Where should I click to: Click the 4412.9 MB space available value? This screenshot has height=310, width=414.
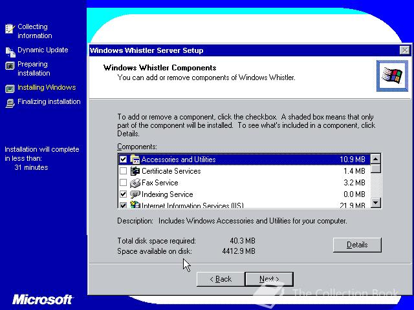(239, 251)
